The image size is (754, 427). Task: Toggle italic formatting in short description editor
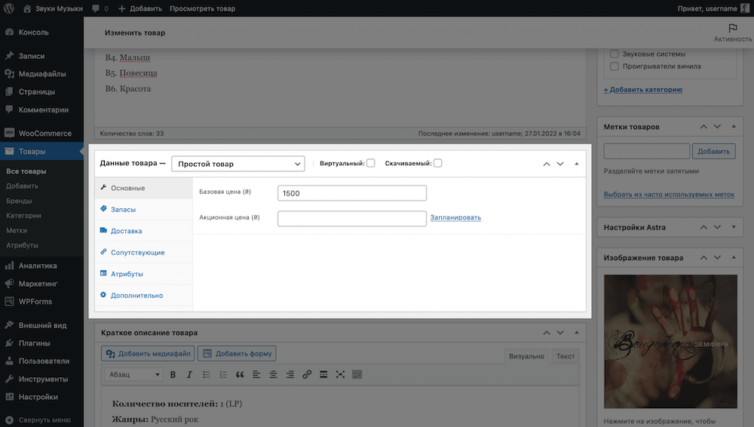tap(189, 374)
